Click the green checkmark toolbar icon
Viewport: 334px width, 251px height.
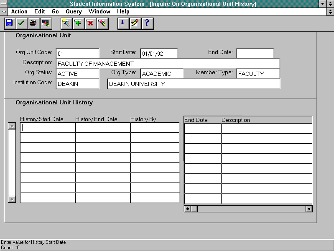click(21, 23)
